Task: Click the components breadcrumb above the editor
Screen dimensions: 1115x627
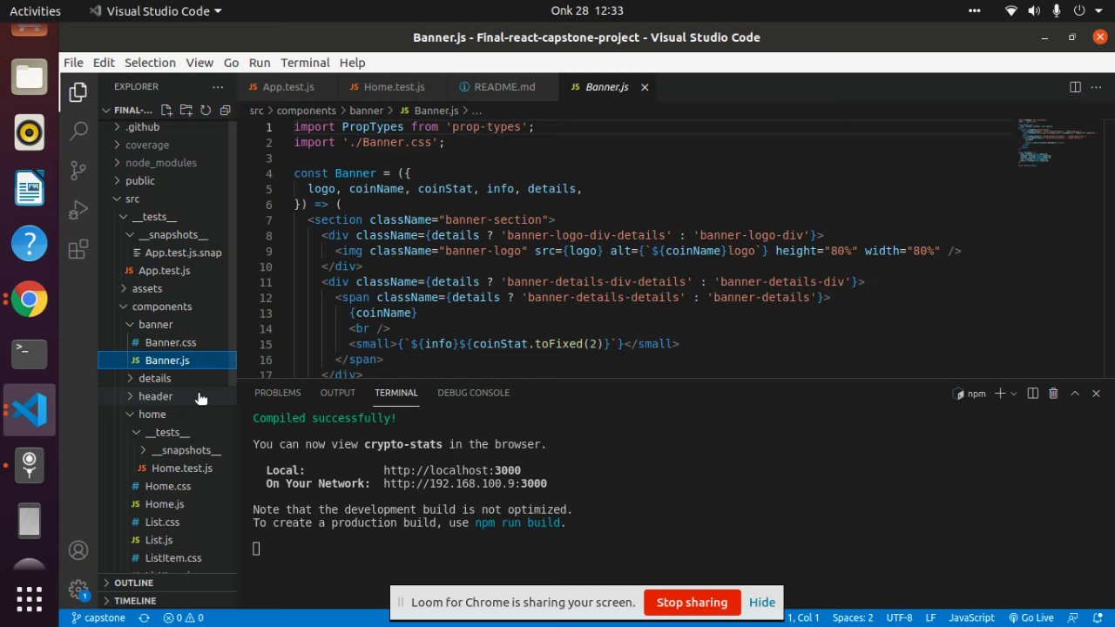Action: tap(306, 111)
